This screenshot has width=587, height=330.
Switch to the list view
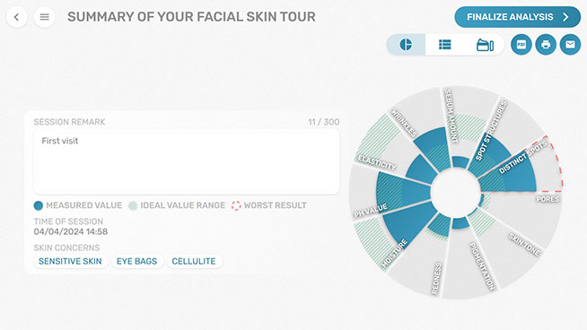pyautogui.click(x=445, y=45)
